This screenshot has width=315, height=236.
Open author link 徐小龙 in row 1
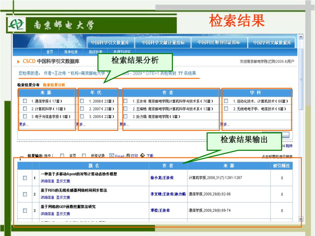point(155,178)
